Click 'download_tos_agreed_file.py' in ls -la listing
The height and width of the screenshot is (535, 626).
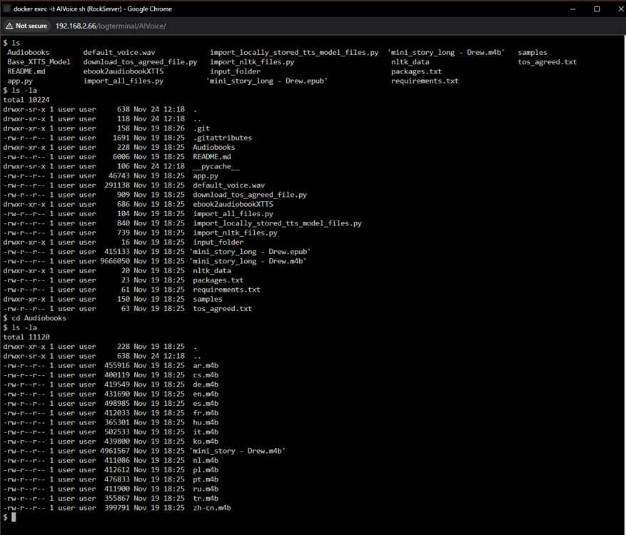point(250,195)
